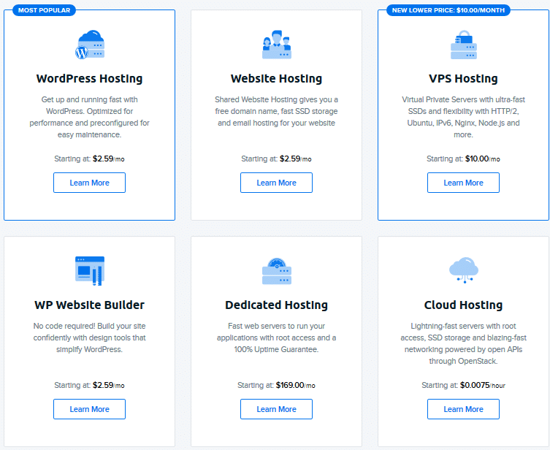Click the Website Hosting people icon
The height and width of the screenshot is (450, 550).
click(276, 44)
